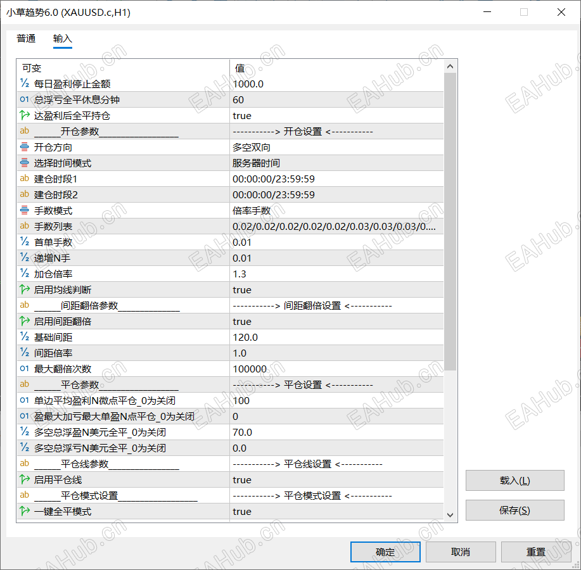Click the double icon beside 多空总浮盈N美元全平
The height and width of the screenshot is (570, 581).
click(25, 432)
